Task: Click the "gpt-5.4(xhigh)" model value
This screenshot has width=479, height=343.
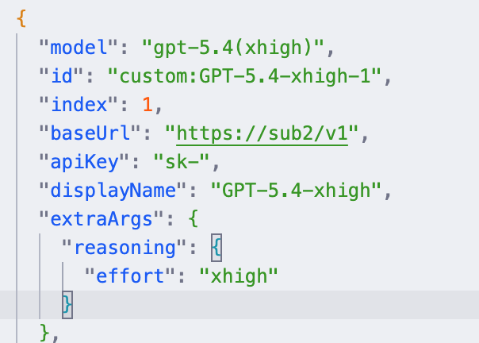Action: [x=232, y=48]
